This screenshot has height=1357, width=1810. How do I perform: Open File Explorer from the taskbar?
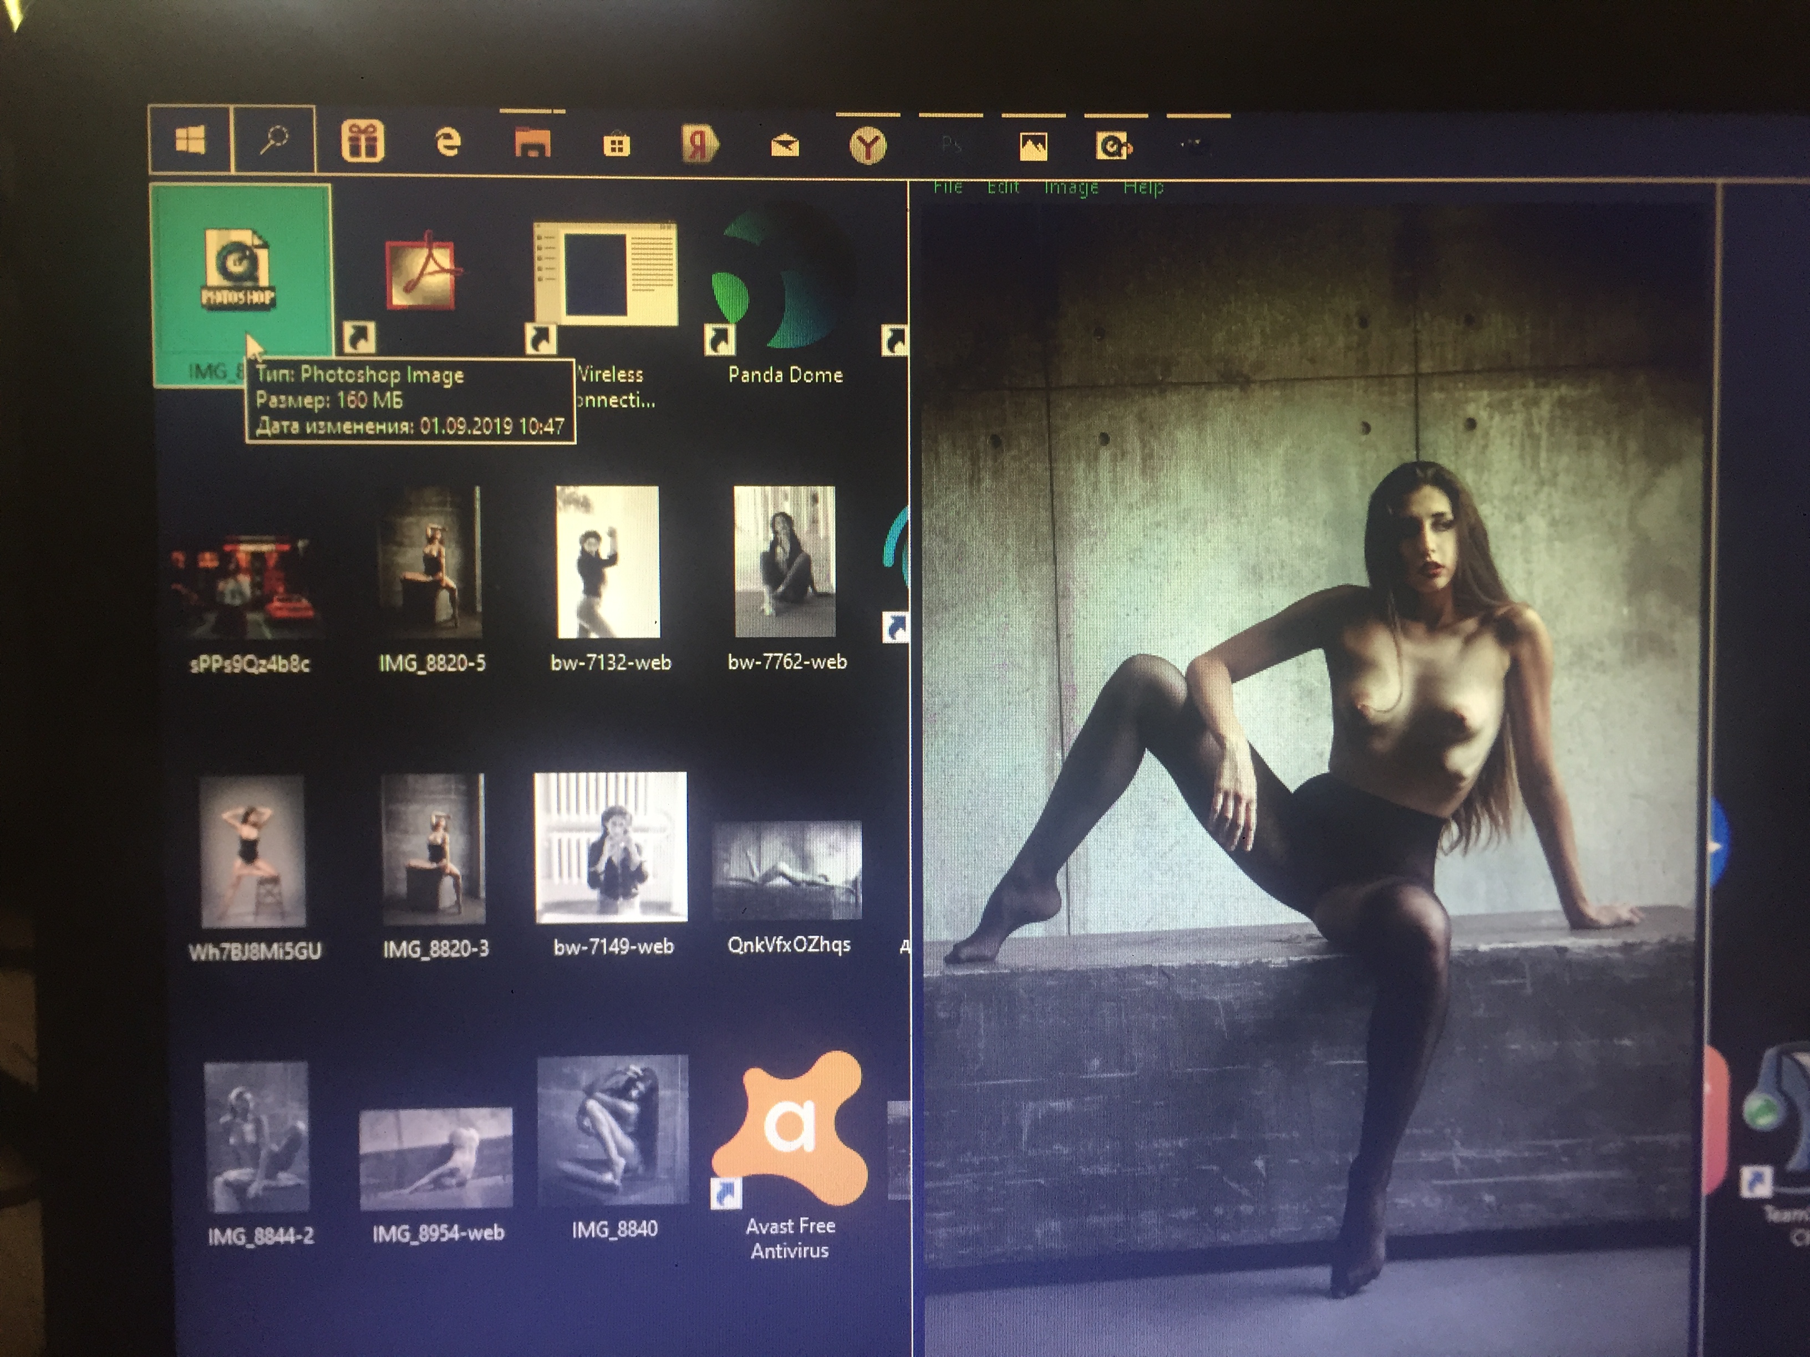532,143
